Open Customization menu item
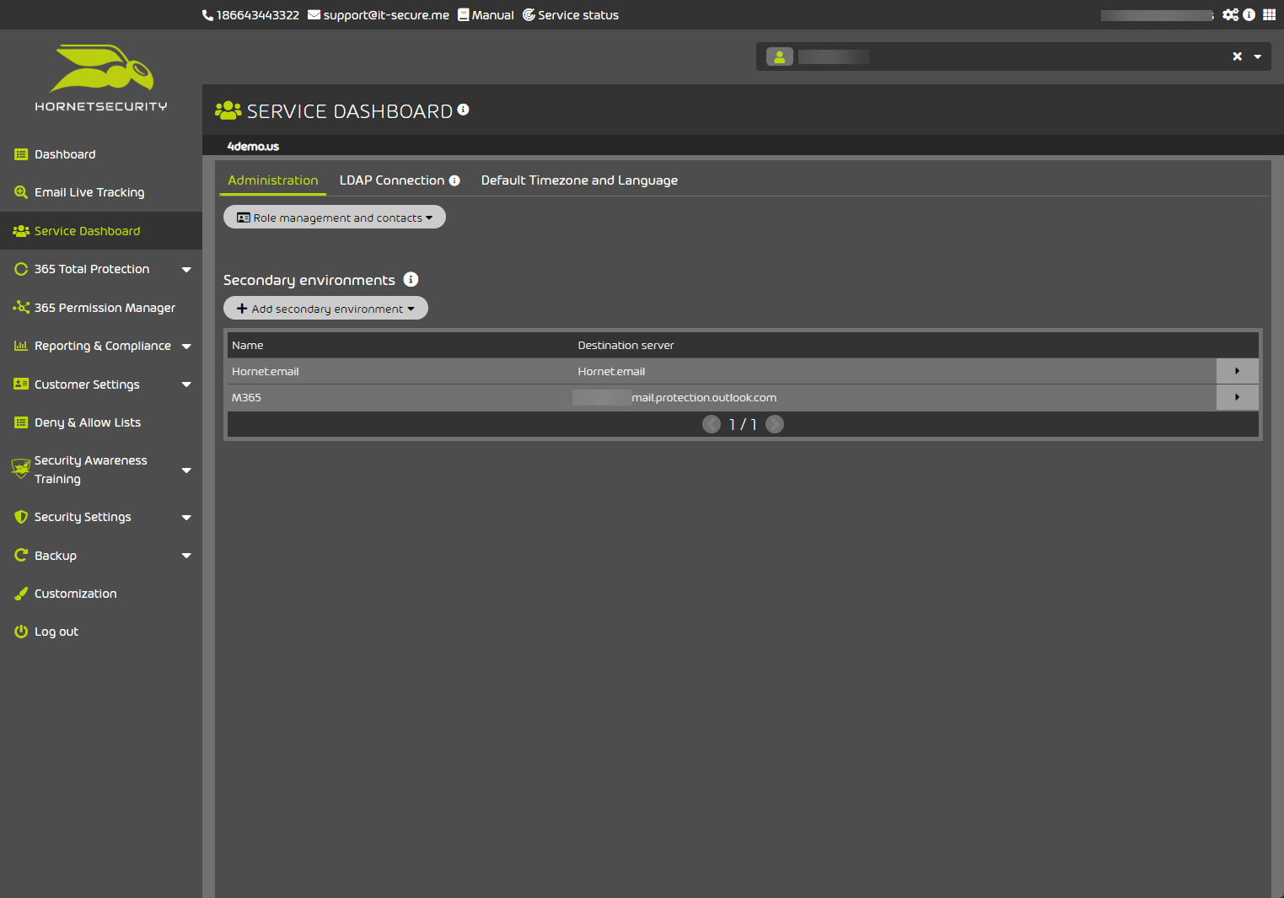Screen dimensions: 1284x898 76,594
